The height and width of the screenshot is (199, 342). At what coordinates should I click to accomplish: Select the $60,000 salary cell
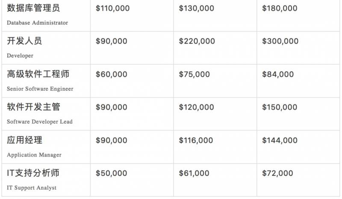pyautogui.click(x=111, y=74)
